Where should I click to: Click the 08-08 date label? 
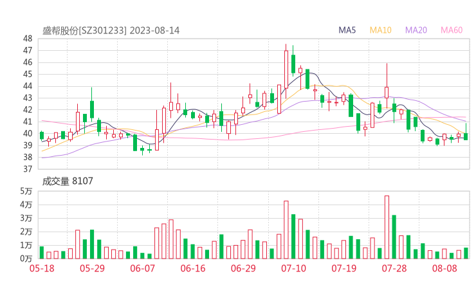click(x=444, y=268)
